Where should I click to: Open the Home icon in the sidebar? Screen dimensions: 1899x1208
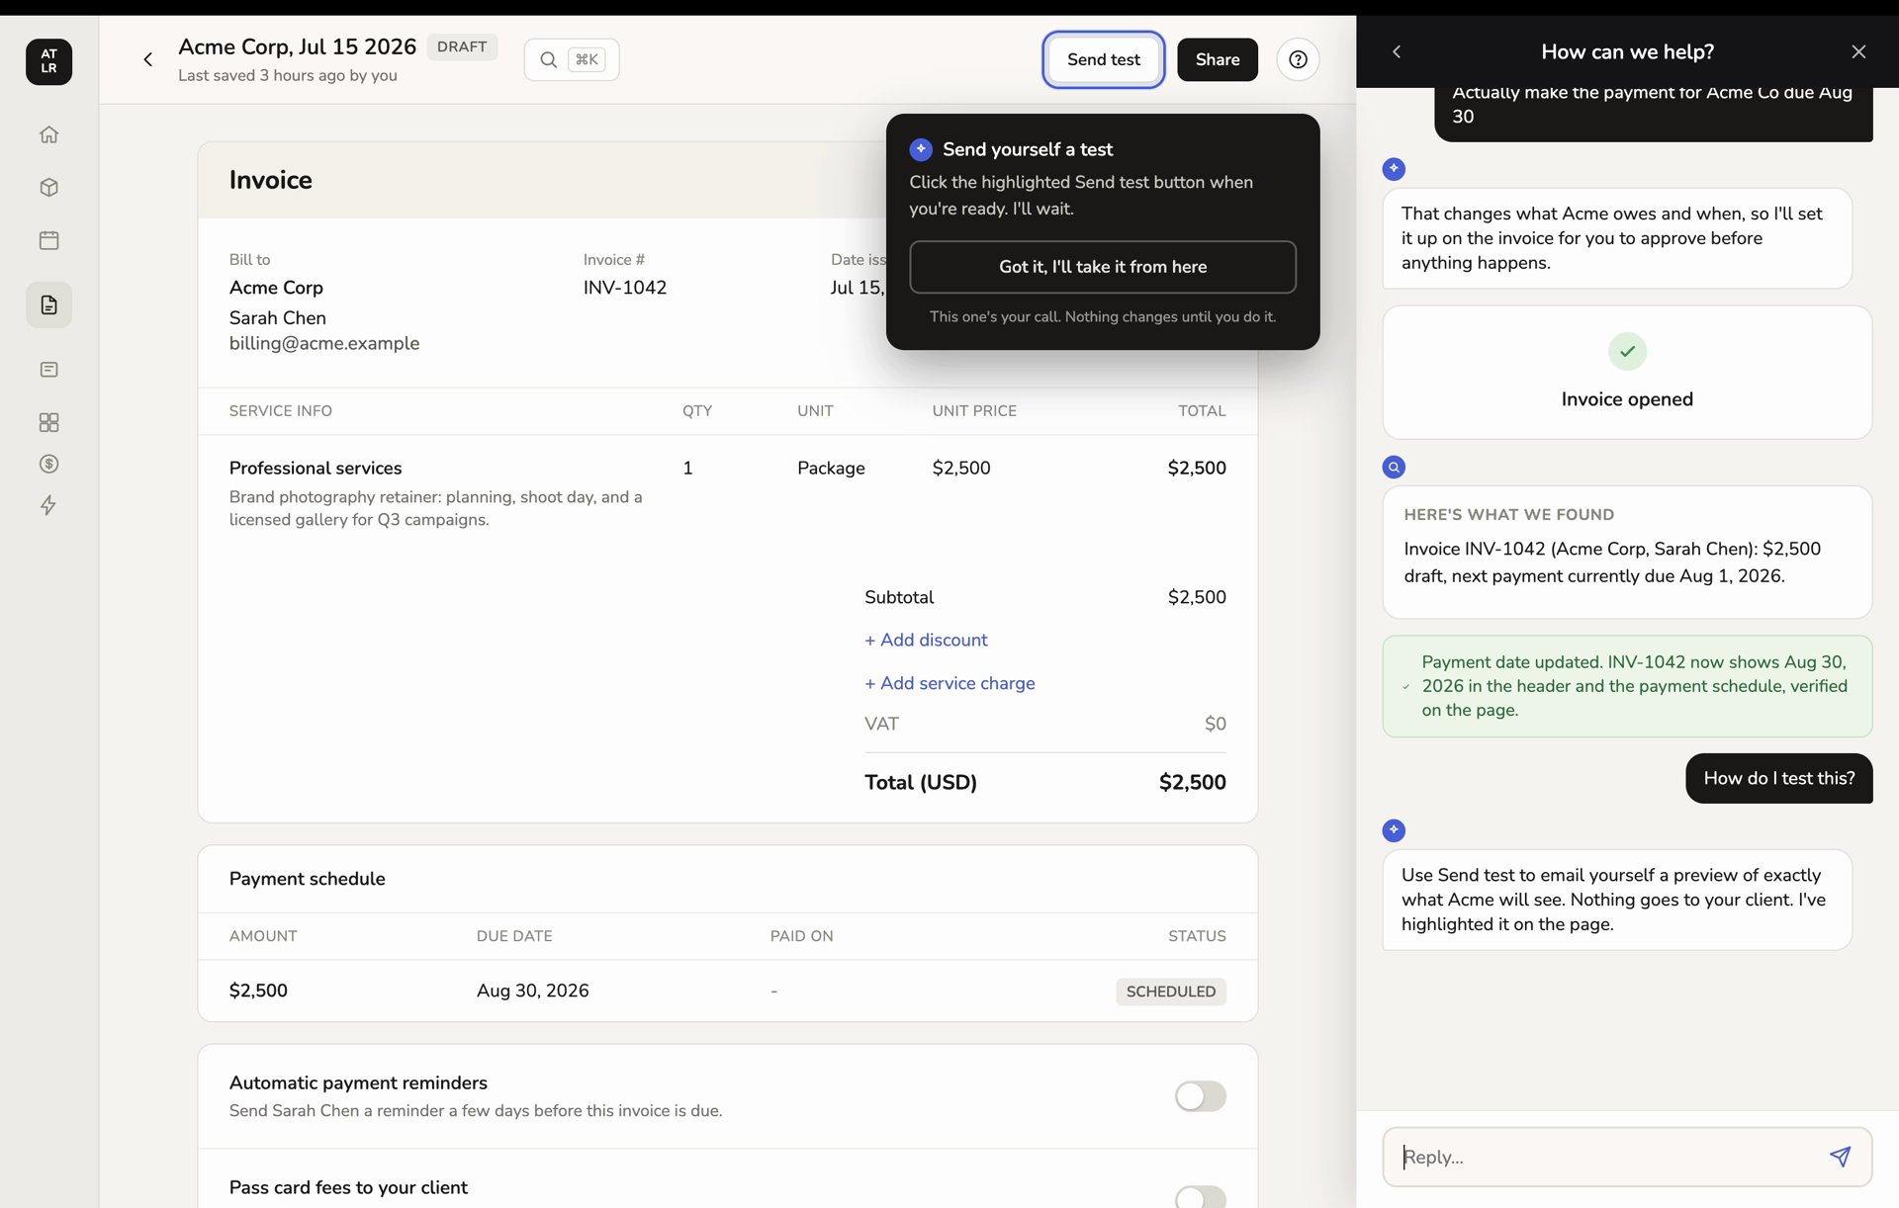point(48,134)
